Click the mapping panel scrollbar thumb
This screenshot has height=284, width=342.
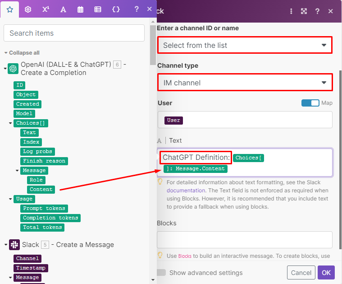[x=153, y=45]
